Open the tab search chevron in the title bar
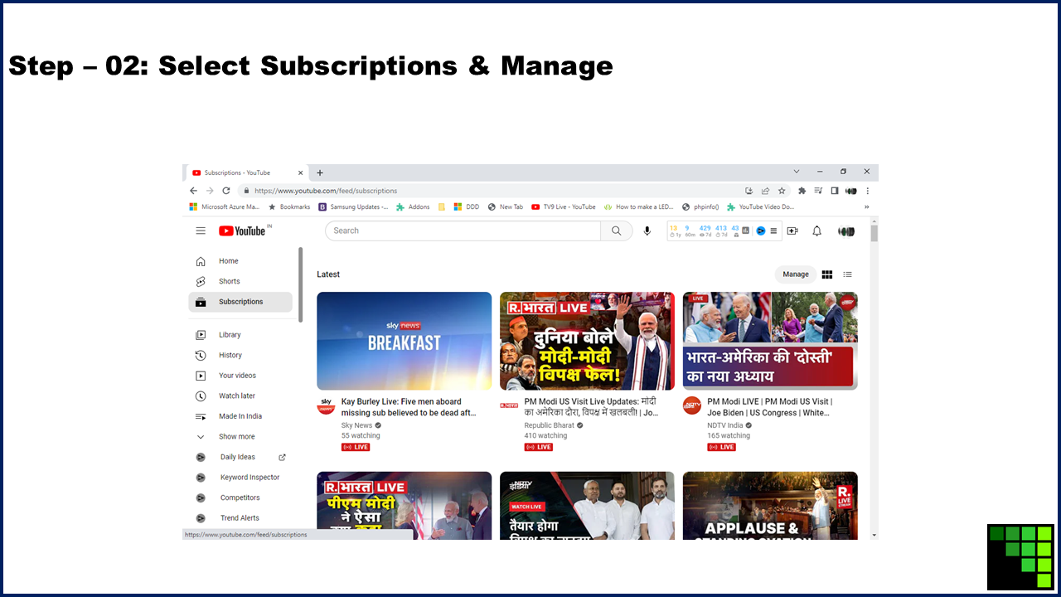Screen dimensions: 1061x597 [797, 172]
